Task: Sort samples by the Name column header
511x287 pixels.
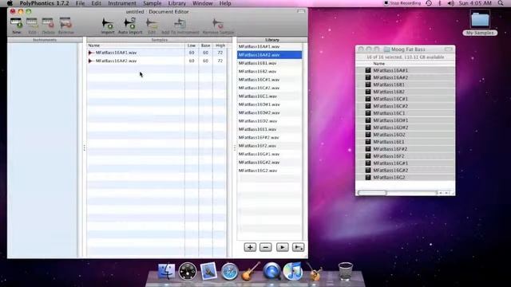Action: [x=136, y=45]
